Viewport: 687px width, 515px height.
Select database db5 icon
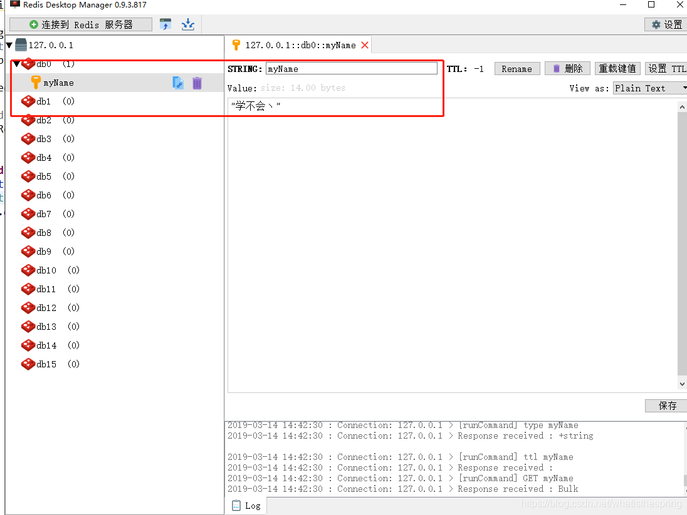click(x=28, y=176)
